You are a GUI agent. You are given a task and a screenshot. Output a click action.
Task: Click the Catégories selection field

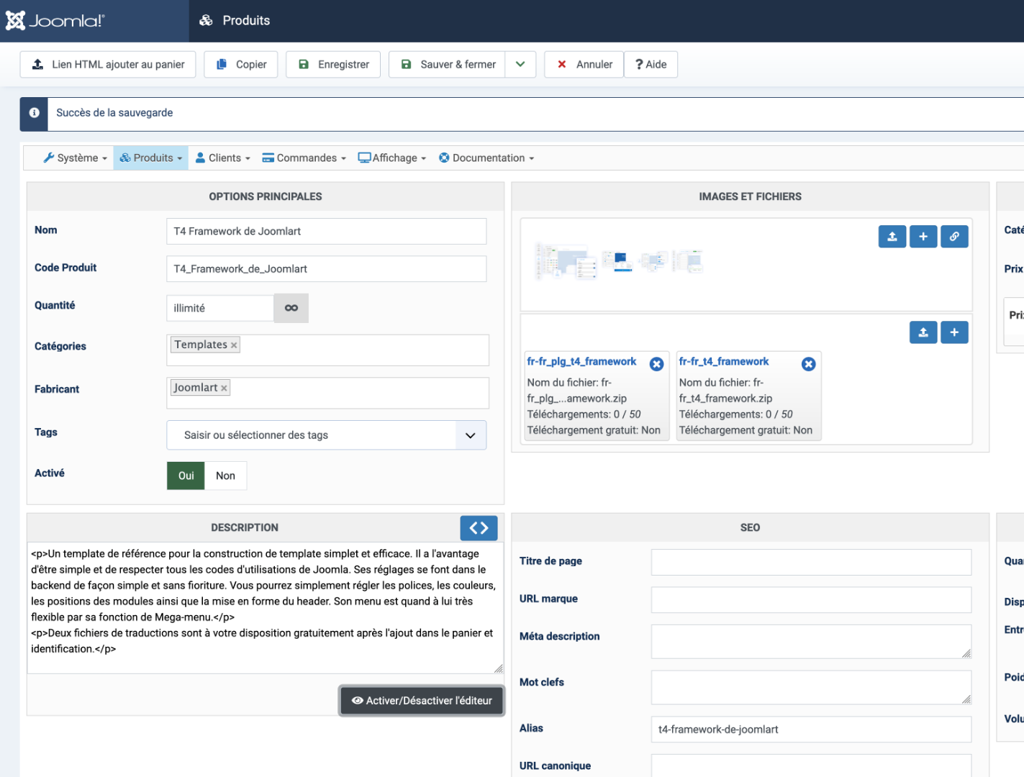(328, 350)
